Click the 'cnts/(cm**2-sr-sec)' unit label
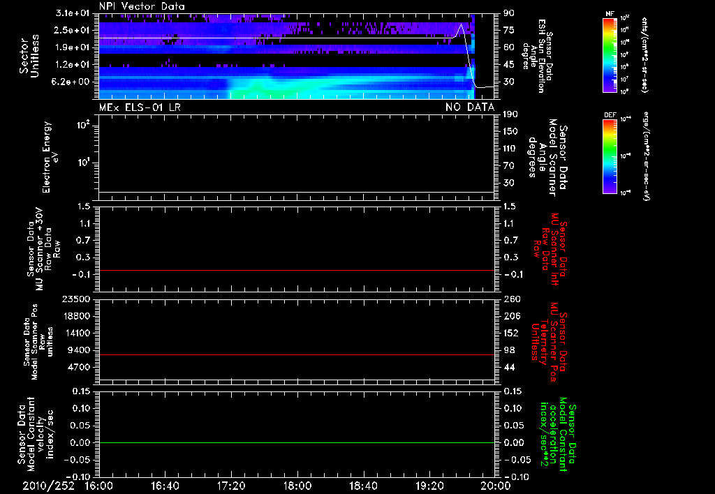The width and height of the screenshot is (715, 494). [x=644, y=55]
